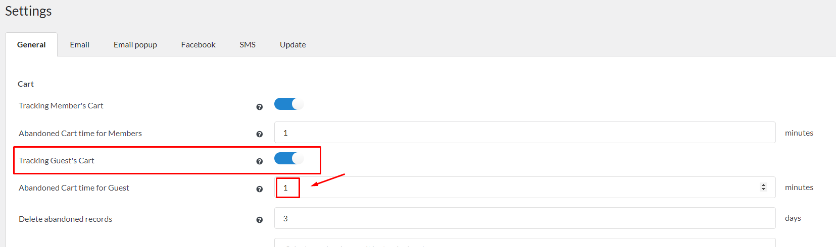Image resolution: width=836 pixels, height=247 pixels.
Task: Turn off Tracking Guest's Cart switch
Action: 289,158
